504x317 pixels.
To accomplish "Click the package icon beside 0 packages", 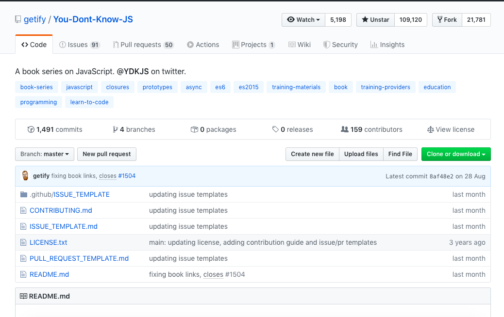I will coord(194,129).
